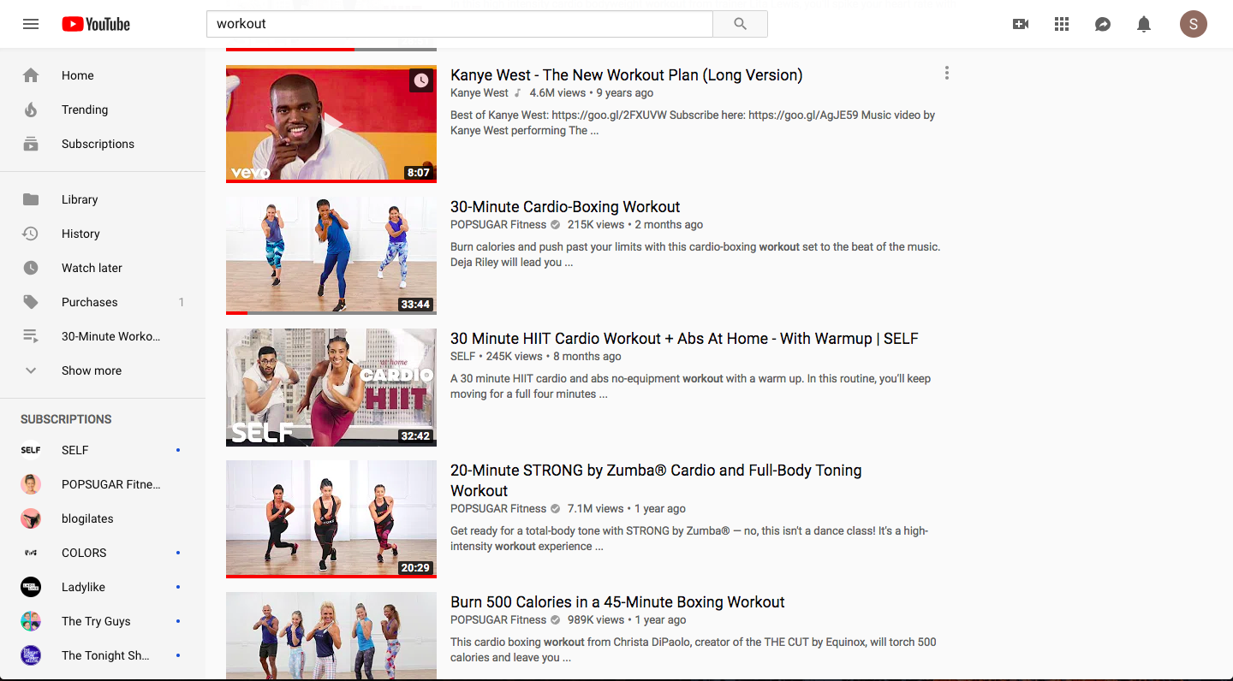The width and height of the screenshot is (1233, 681).
Task: Open the hamburger guide menu
Action: click(x=31, y=24)
